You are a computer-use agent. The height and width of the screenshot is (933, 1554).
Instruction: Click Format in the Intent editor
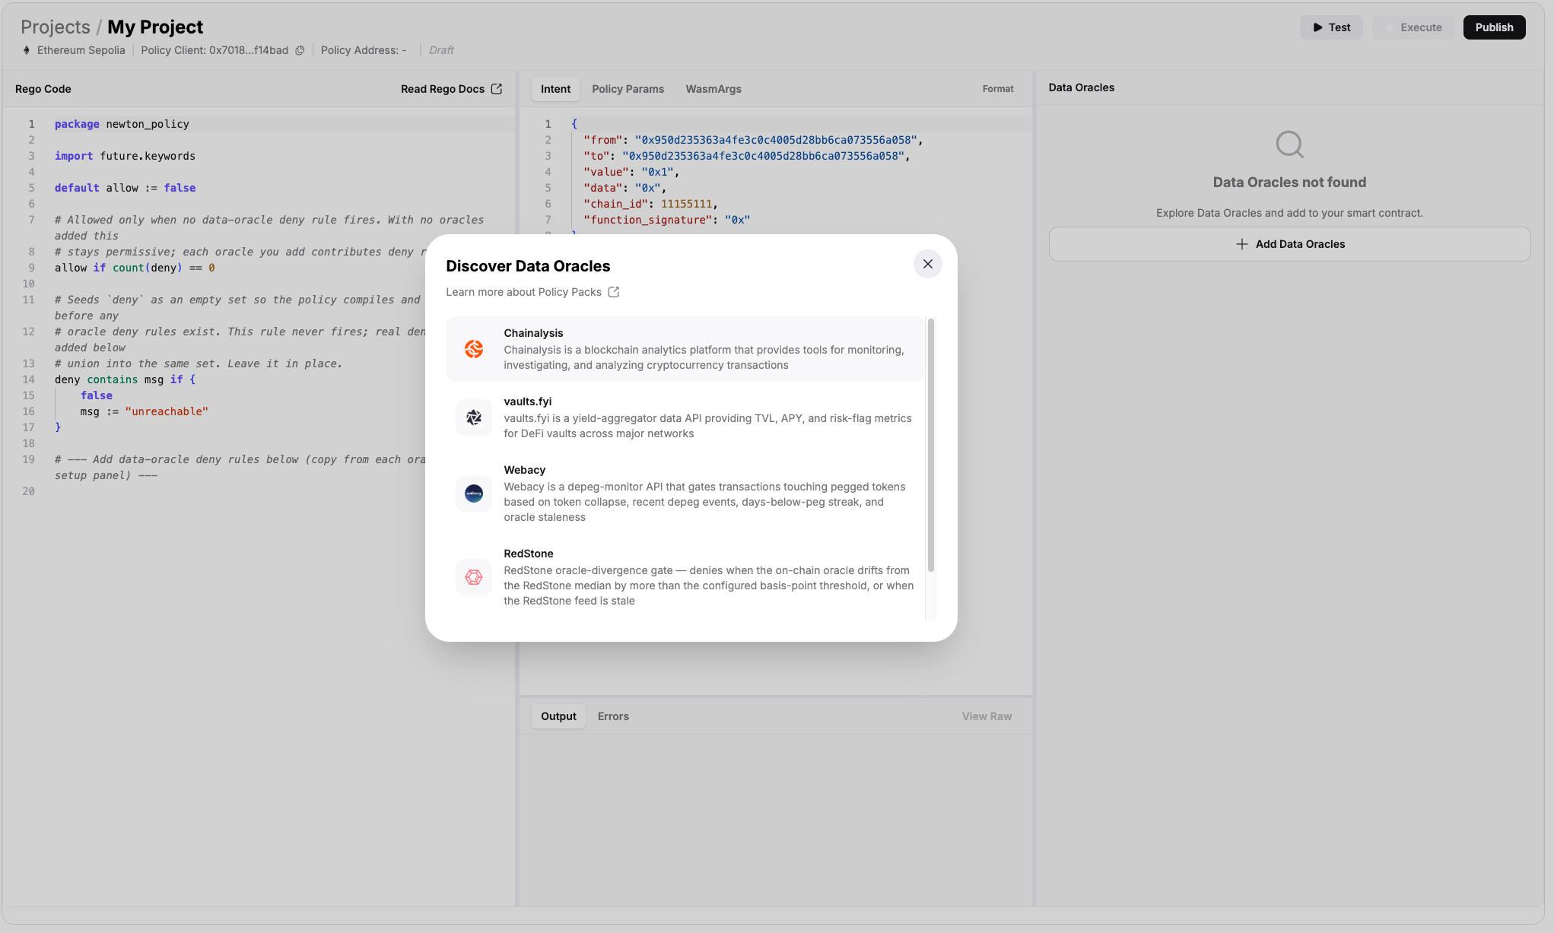(997, 89)
